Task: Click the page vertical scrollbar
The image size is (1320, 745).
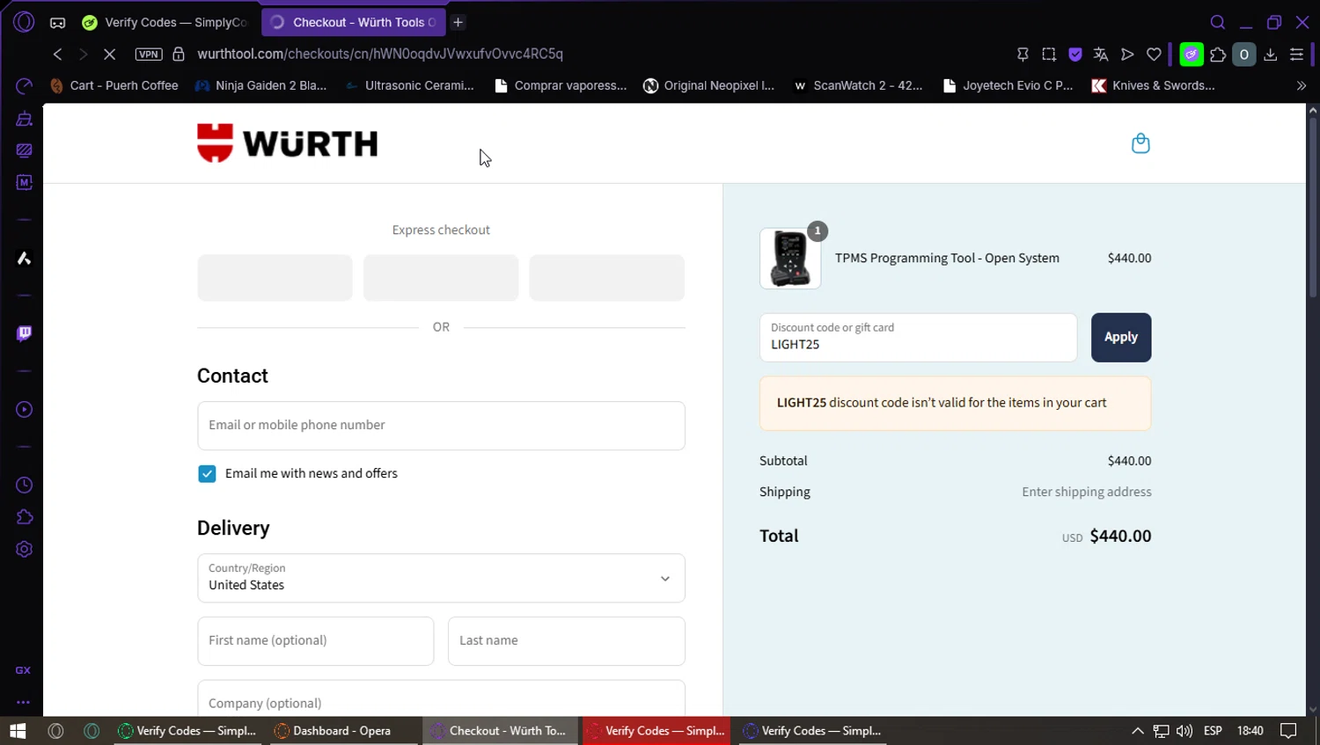Action: (x=1313, y=207)
